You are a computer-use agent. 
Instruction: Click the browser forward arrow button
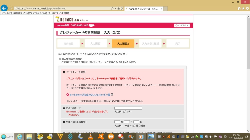tap(11, 8)
